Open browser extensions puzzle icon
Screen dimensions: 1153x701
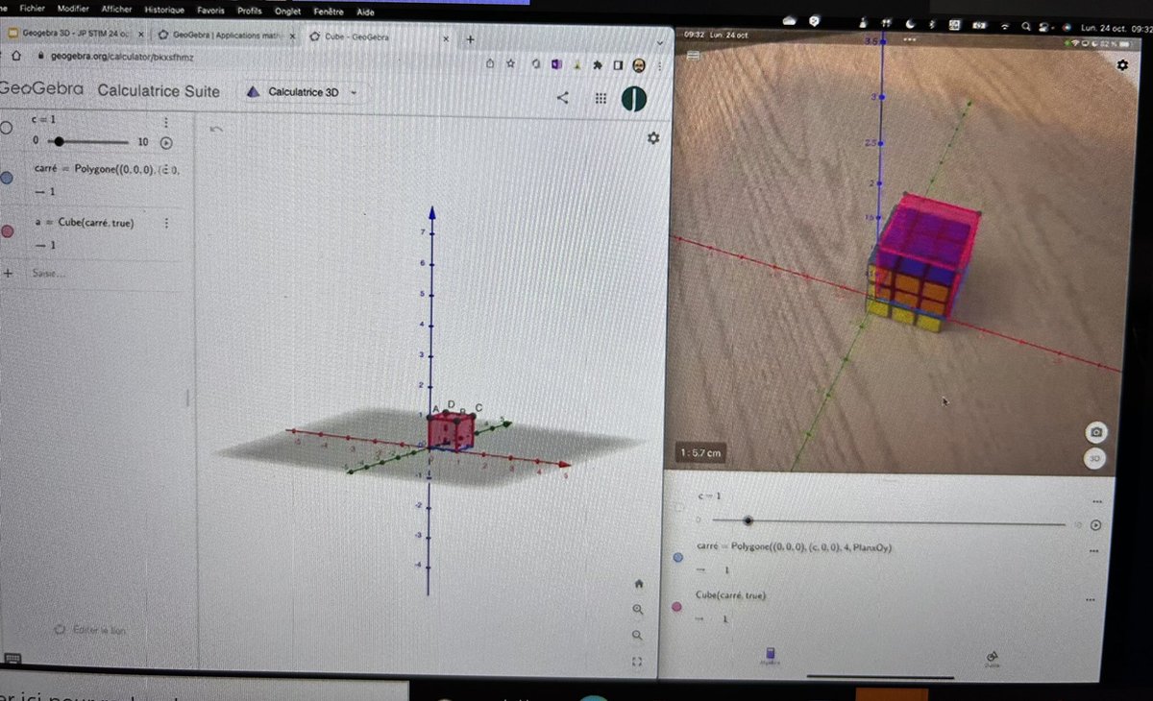tap(599, 64)
